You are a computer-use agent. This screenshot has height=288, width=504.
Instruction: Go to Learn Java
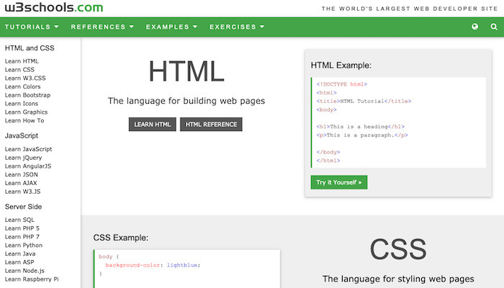coord(20,253)
